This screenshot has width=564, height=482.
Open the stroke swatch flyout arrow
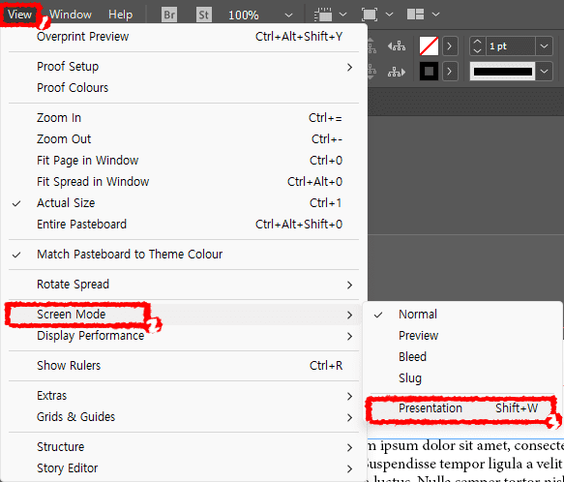coord(450,72)
